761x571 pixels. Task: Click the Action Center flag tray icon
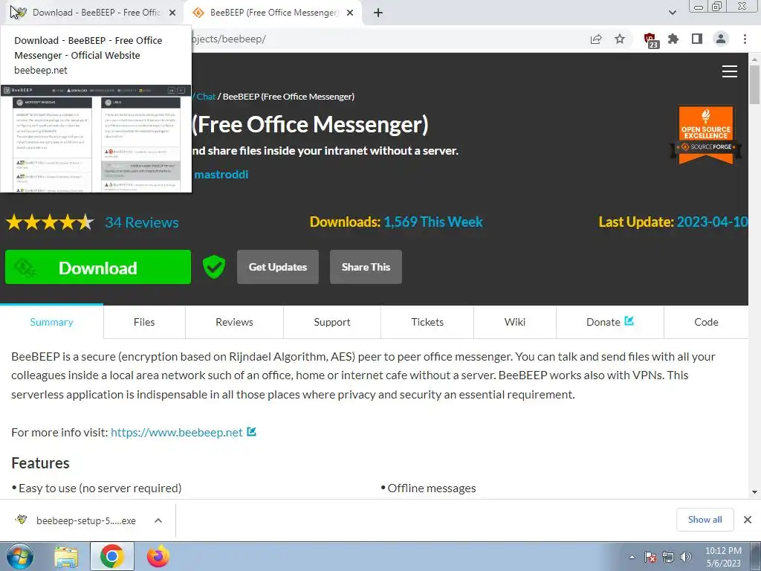(x=650, y=557)
